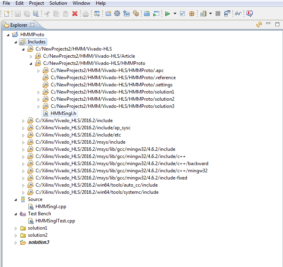Viewport: 283px width, 267px height.
Task: Select the include/ap_sysc path row
Action: [x=79, y=128]
